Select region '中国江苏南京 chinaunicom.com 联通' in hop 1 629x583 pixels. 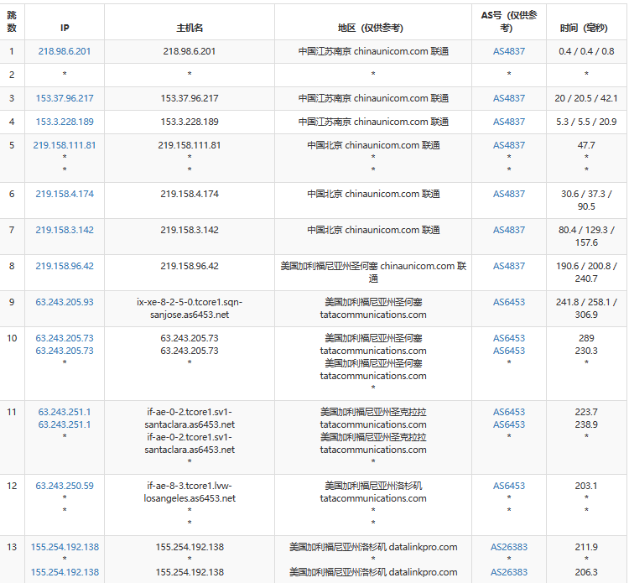pos(373,51)
